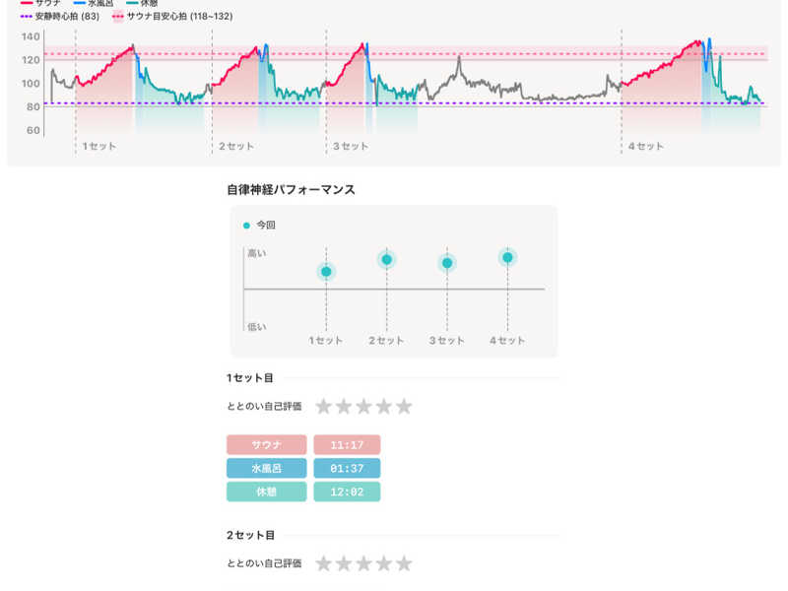Click the red サウナ label in 1セット目
This screenshot has width=788, height=591.
click(x=266, y=445)
